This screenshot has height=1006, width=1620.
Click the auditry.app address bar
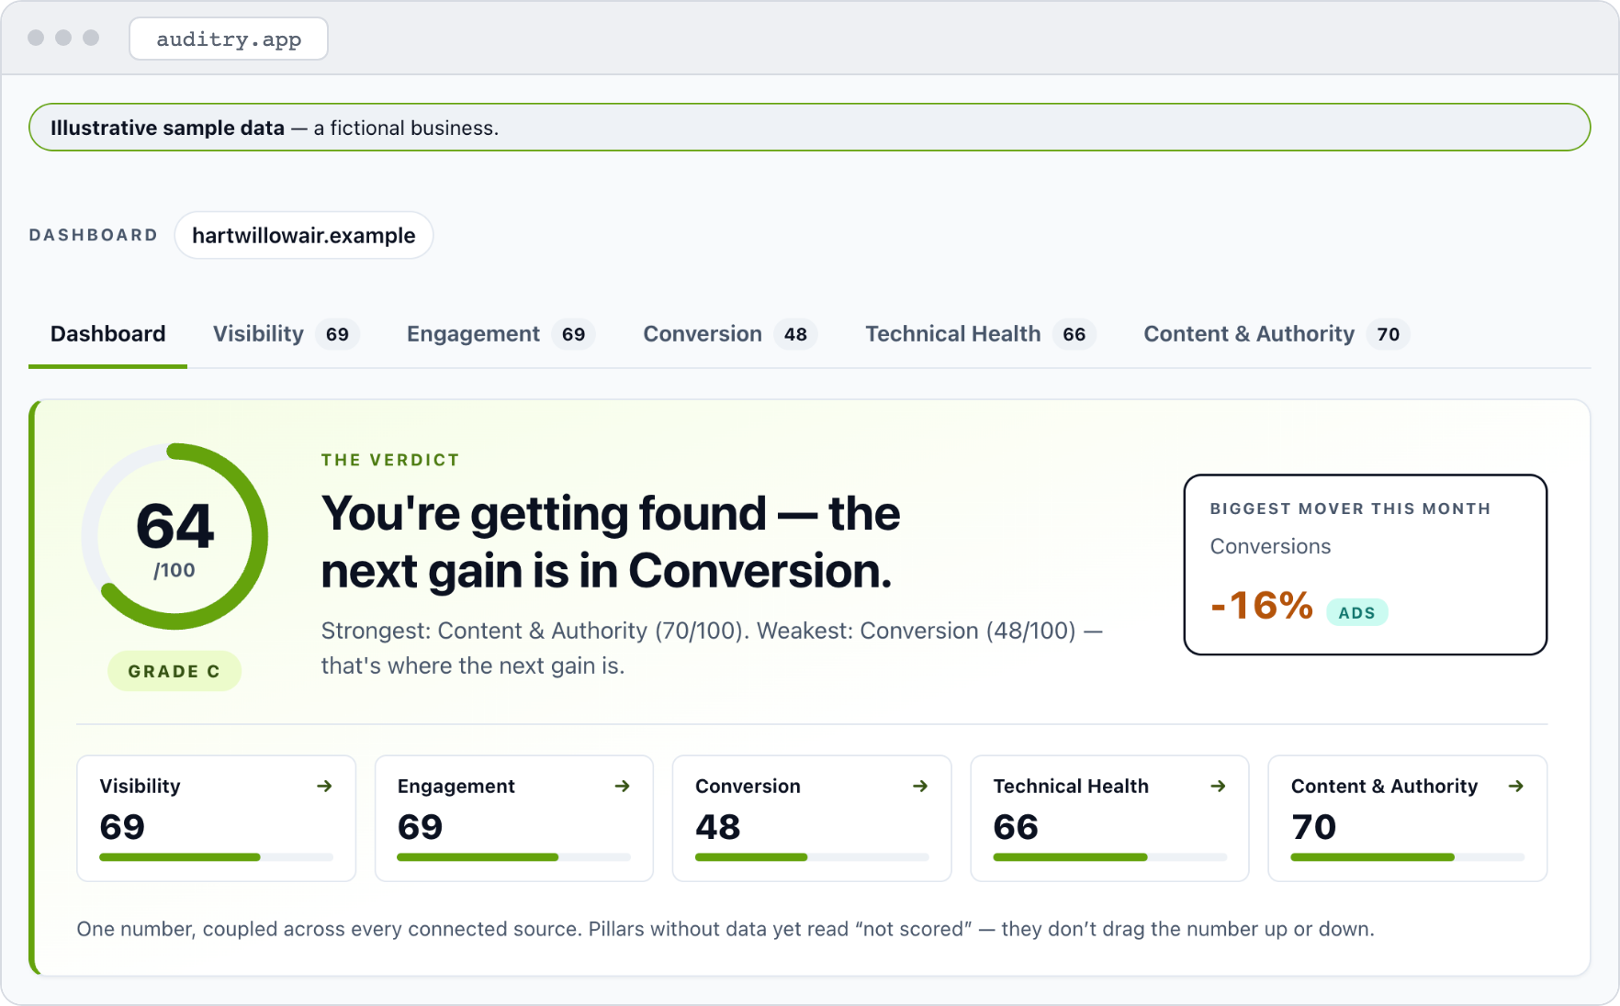pyautogui.click(x=229, y=39)
